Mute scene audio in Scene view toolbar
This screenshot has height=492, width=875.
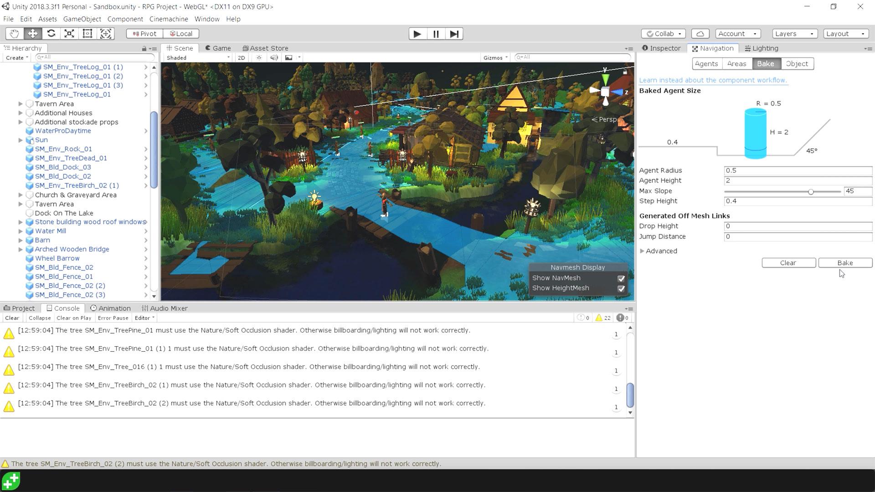[x=273, y=57]
